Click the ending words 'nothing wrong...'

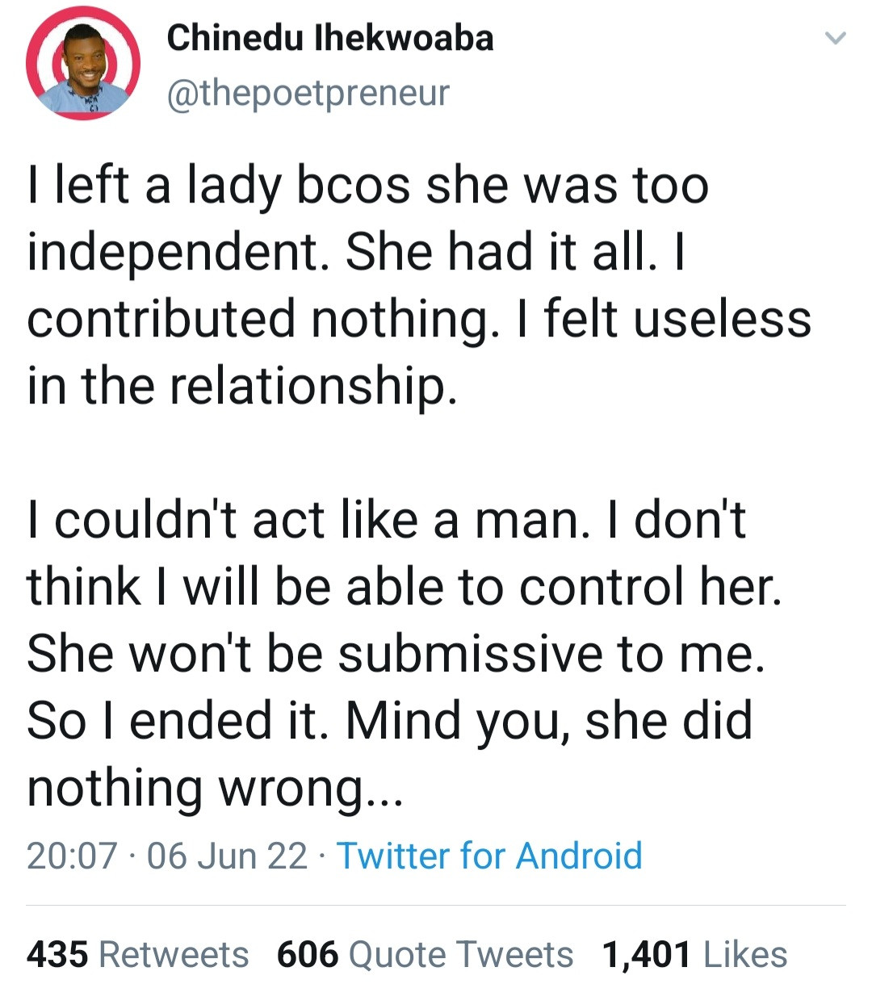pos(214,787)
